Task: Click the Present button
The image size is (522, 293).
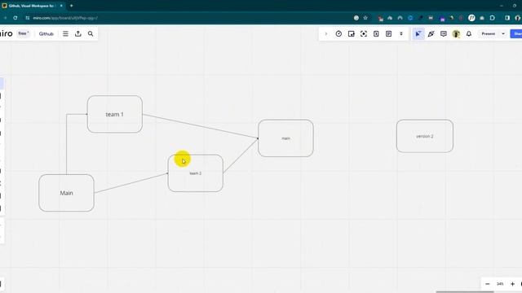Action: pyautogui.click(x=489, y=34)
